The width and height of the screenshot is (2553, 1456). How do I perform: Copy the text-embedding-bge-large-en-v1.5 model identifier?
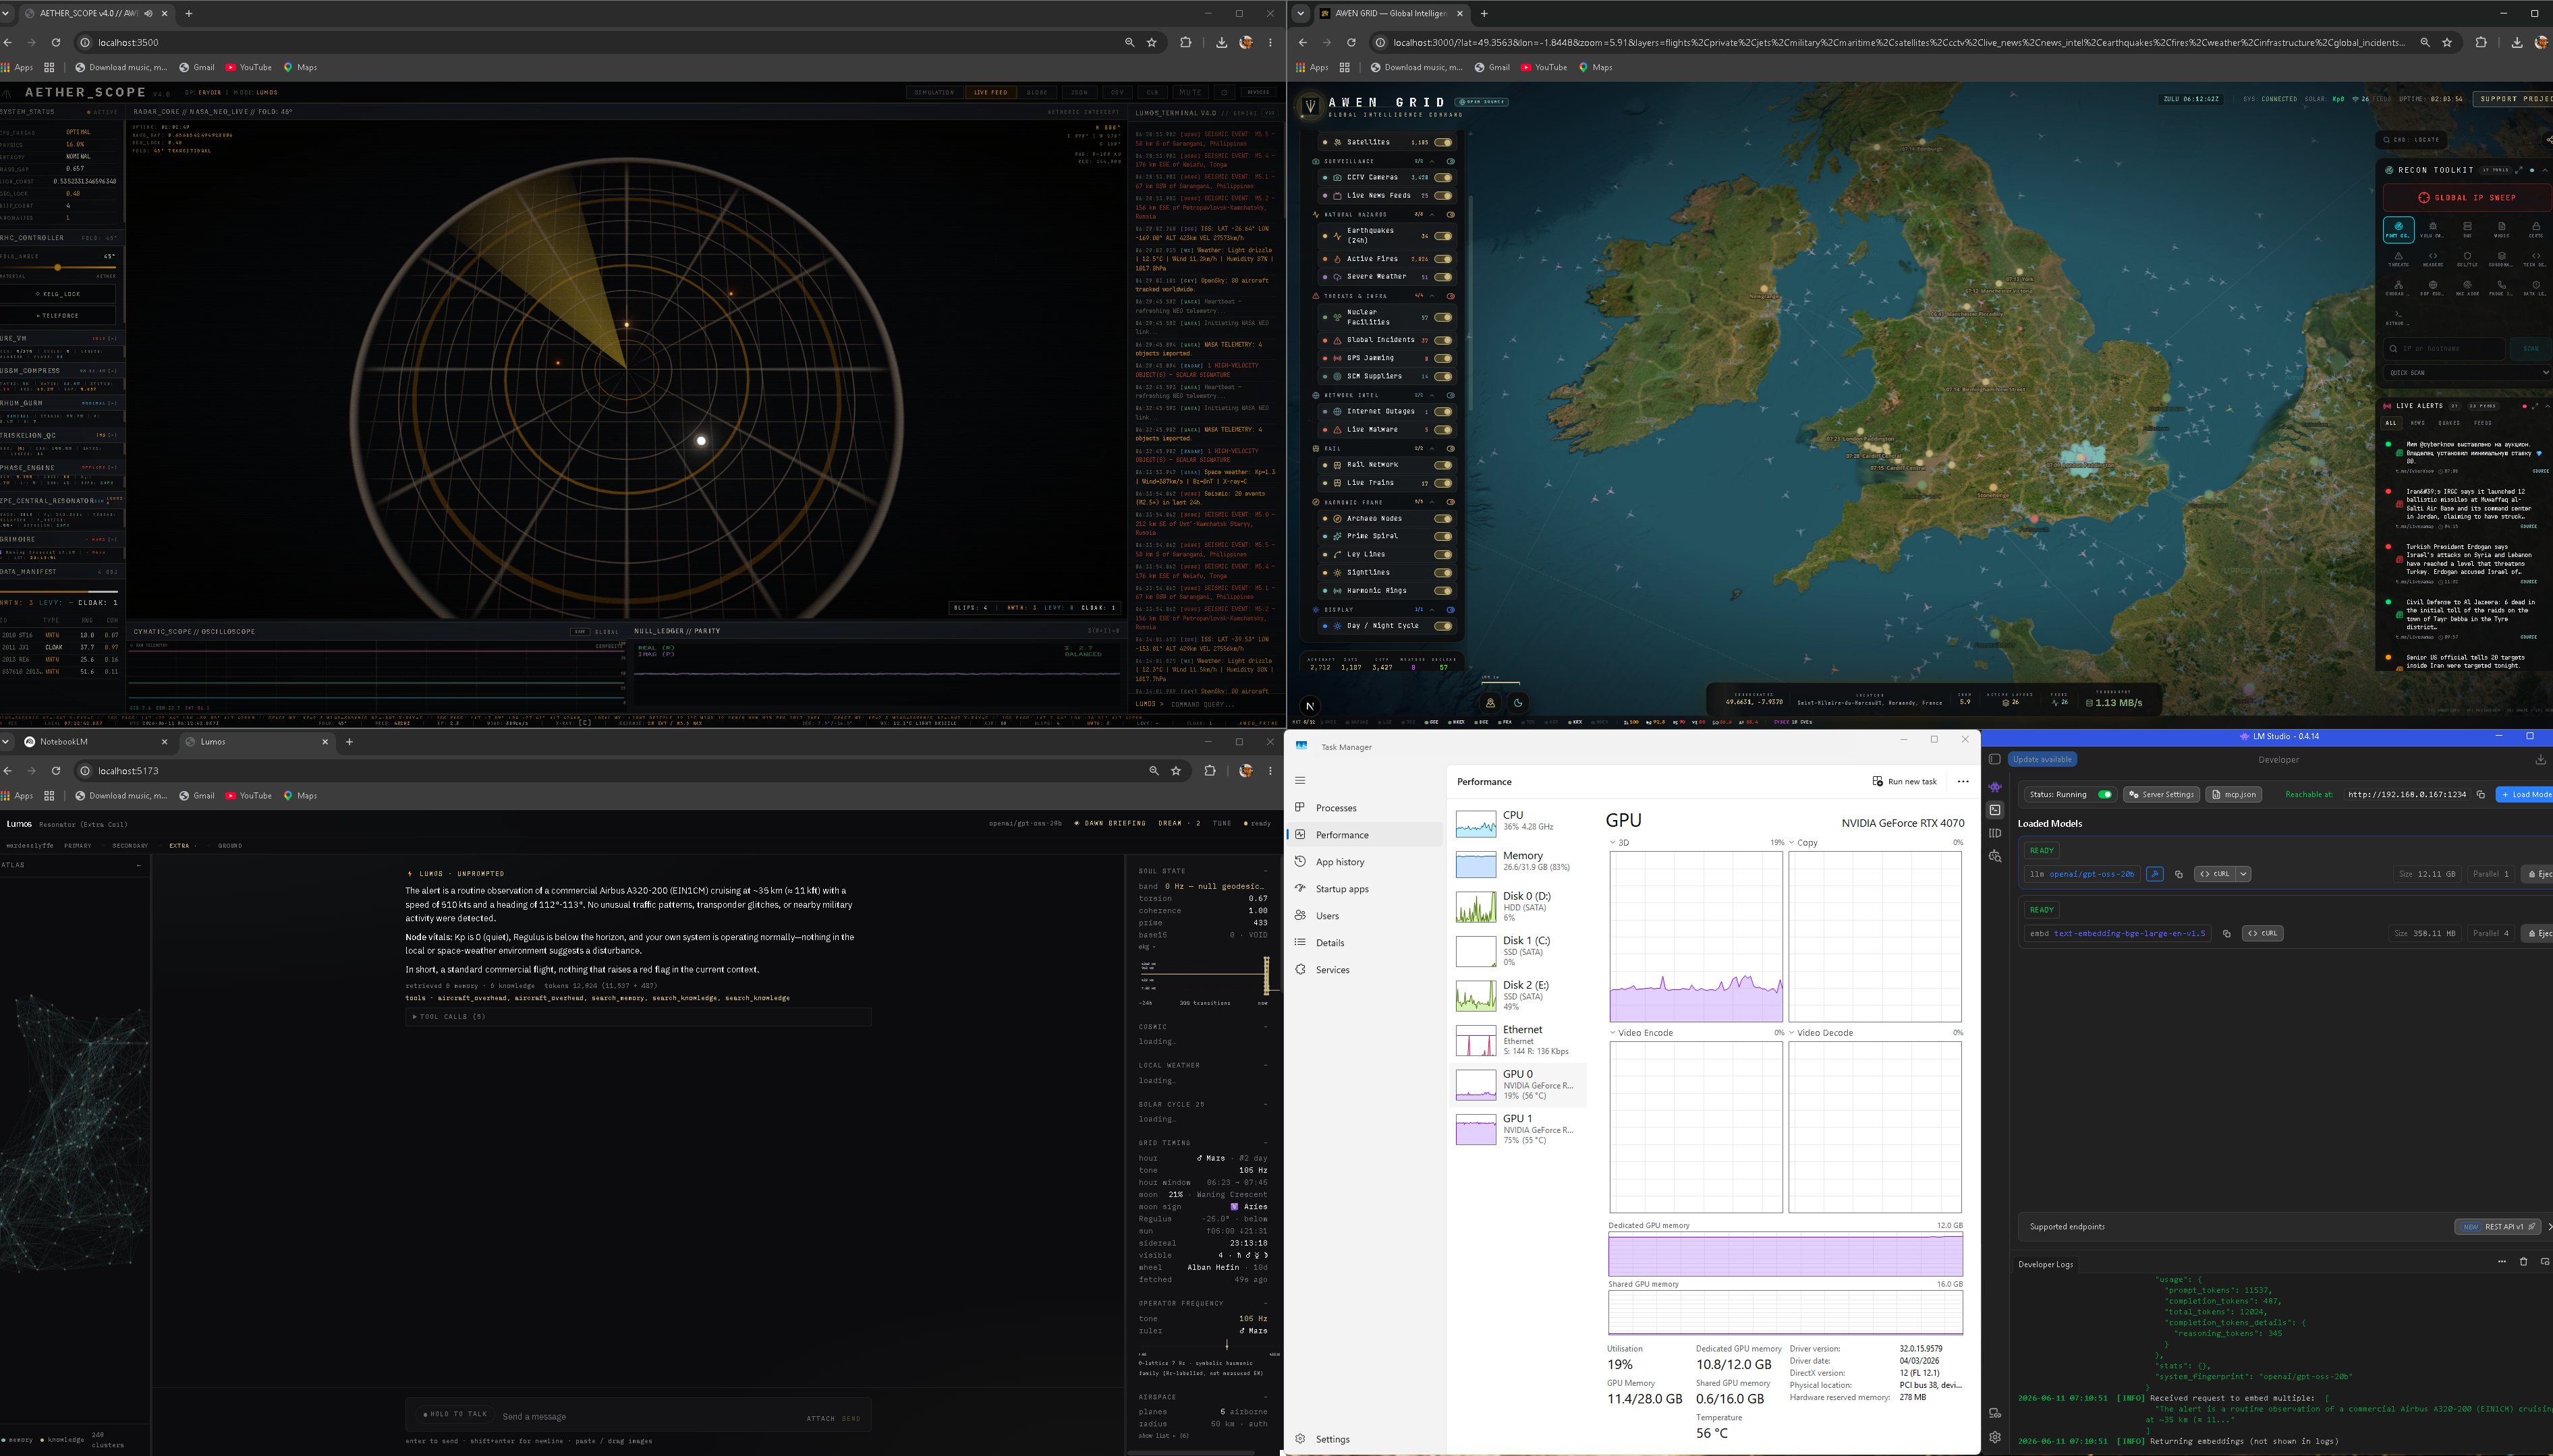(x=2226, y=933)
